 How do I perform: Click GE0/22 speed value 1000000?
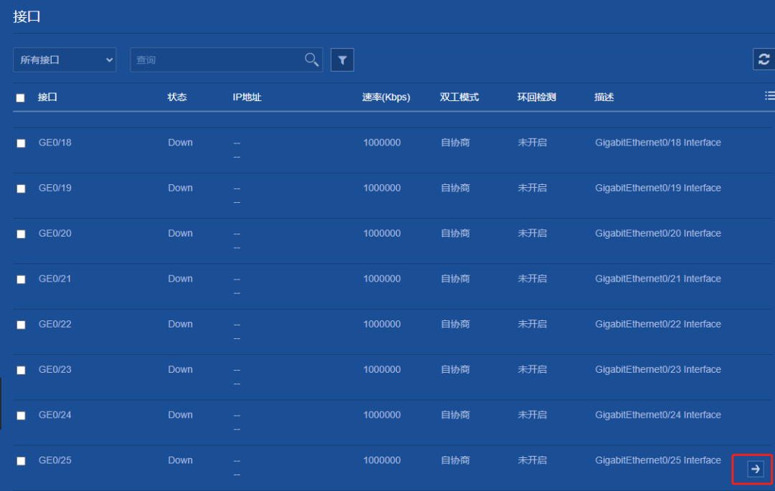click(x=382, y=324)
